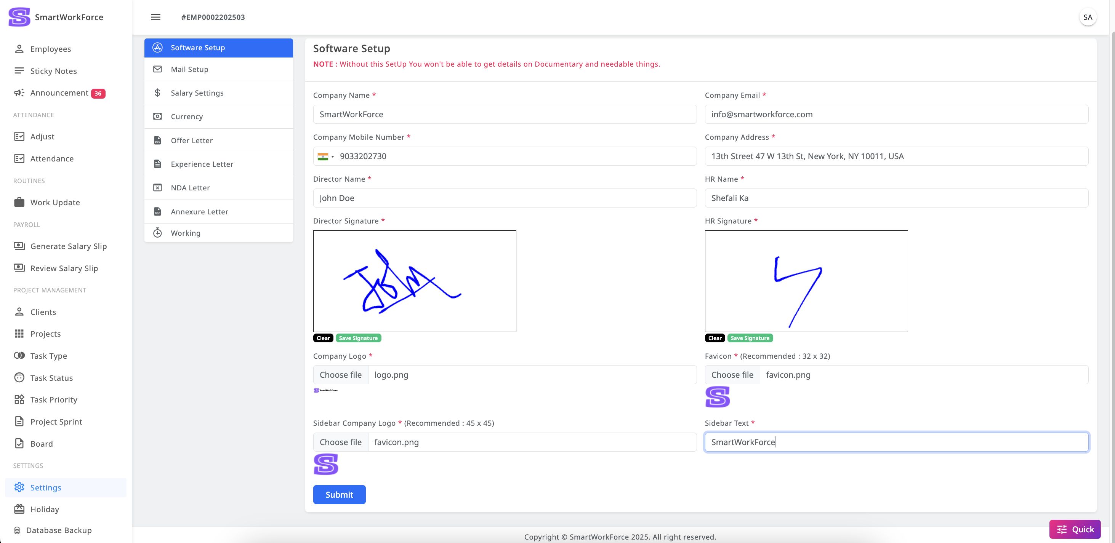
Task: Click the hamburger menu icon
Action: [x=156, y=17]
